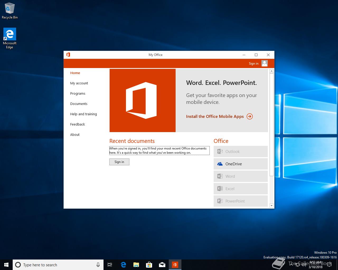This screenshot has height=270, width=338.
Task: Open File Explorer from the taskbar
Action: pyautogui.click(x=136, y=265)
